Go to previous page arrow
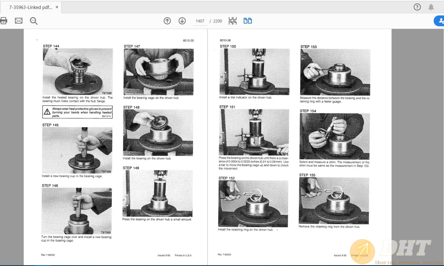This screenshot has height=266, width=444. 167,21
